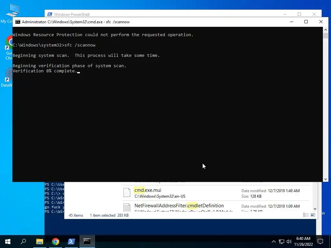Click the Windows PowerShell window title
Viewport: 331px width, 248px height.
(72, 14)
